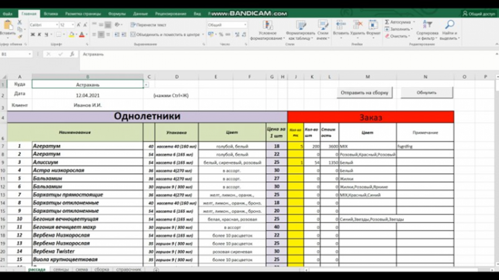This screenshot has height=280, width=499.
Task: Toggle underline (Ч) formatting
Action: (x=46, y=35)
